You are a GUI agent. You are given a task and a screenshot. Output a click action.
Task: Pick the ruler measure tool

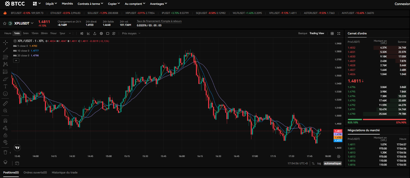[x=5, y=103]
